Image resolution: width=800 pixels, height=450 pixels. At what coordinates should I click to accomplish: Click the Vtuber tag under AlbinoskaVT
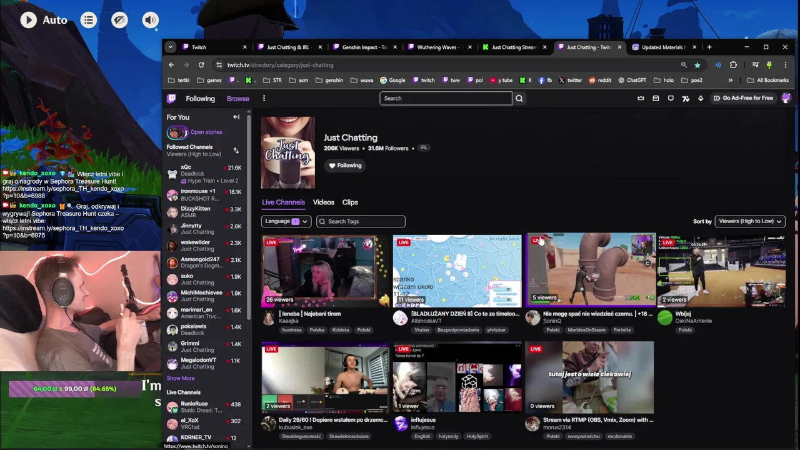pos(422,330)
